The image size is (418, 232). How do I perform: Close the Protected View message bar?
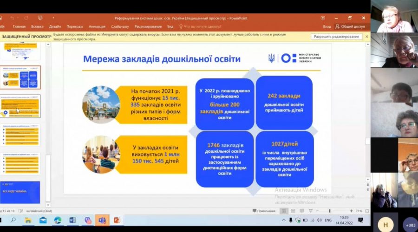coord(366,37)
